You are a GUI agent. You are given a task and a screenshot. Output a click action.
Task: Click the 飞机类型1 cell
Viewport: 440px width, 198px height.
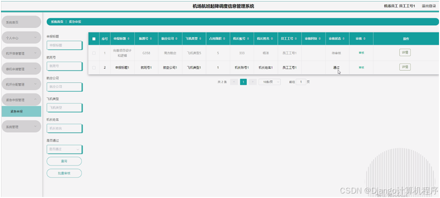194,68
